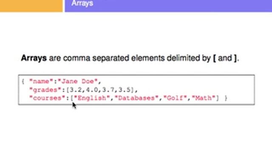Click the opening curly brace in code

tap(23, 81)
